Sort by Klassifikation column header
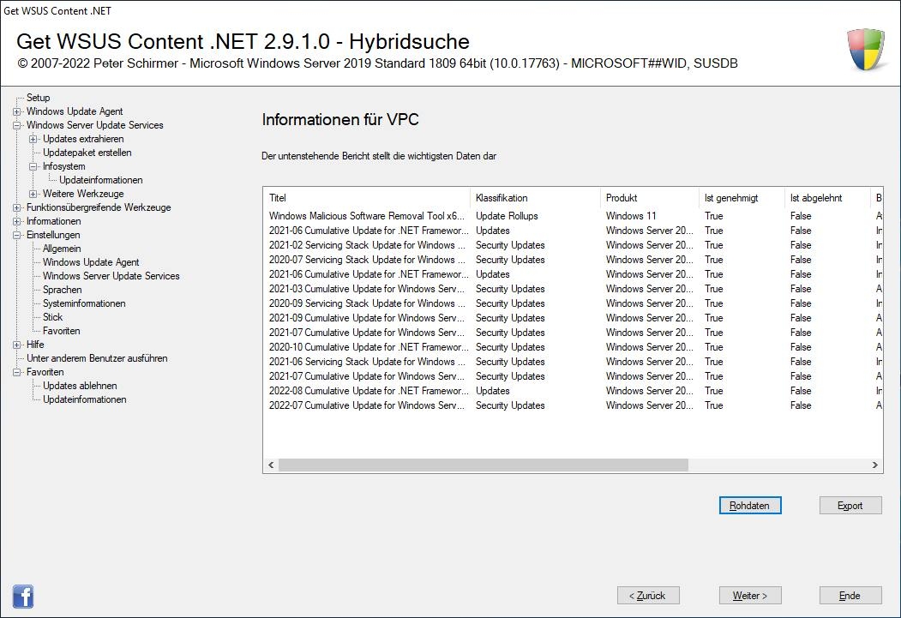 535,198
